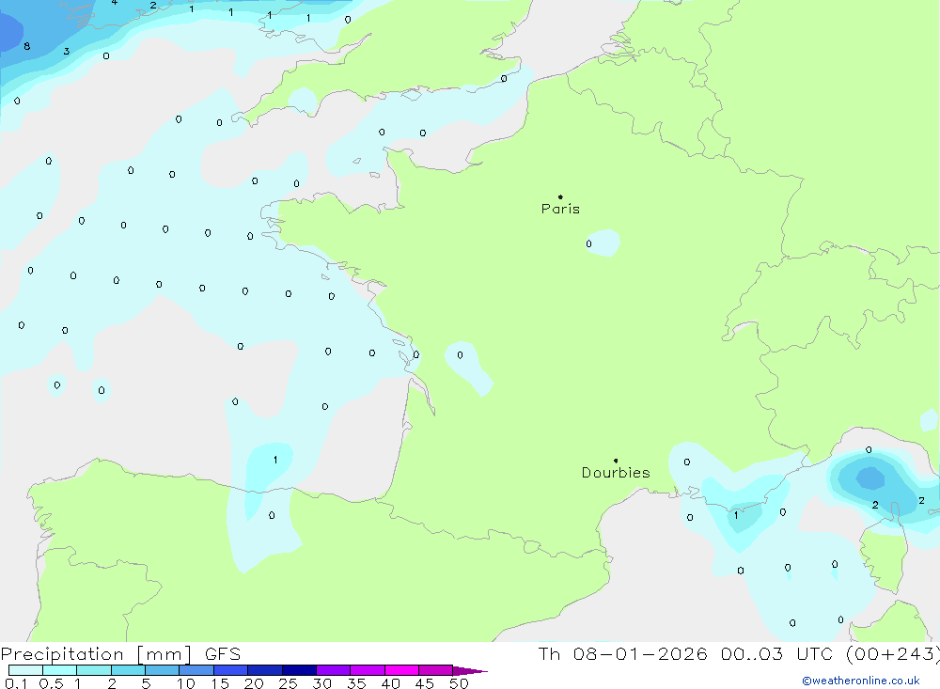Screen dimensions: 940x689
Task: Pick the 1–2 mm legend swatch
Action: (x=94, y=670)
